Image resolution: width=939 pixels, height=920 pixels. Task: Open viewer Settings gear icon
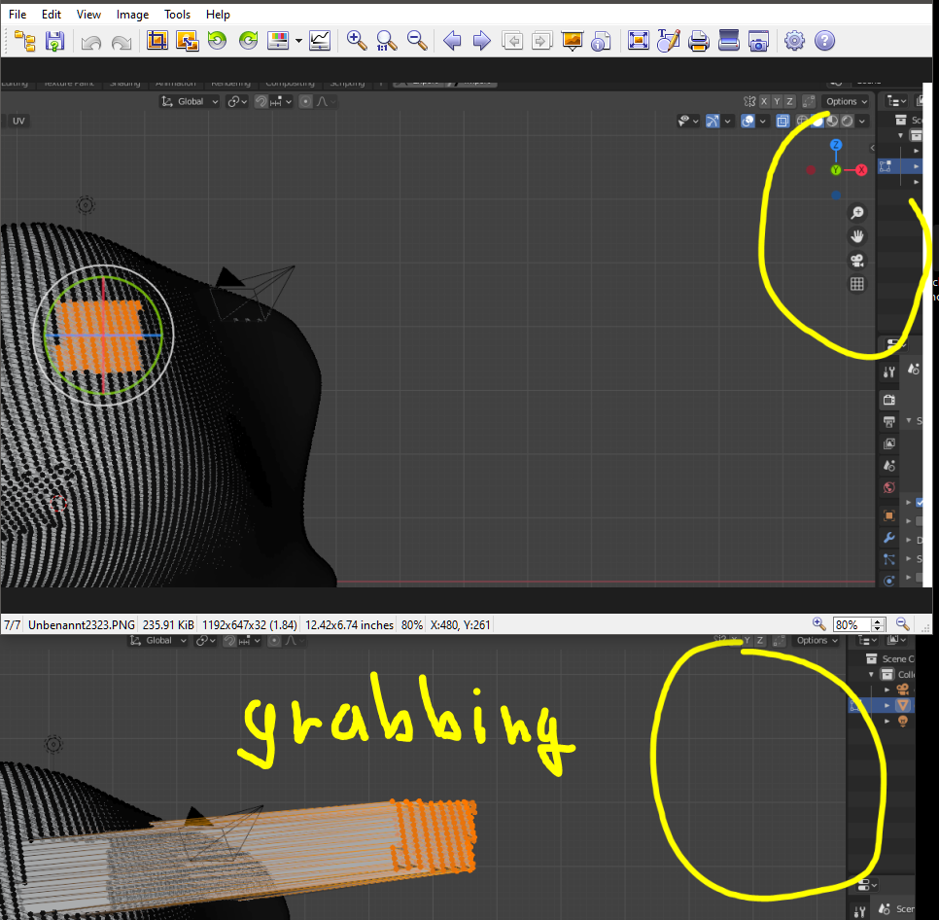tap(795, 41)
